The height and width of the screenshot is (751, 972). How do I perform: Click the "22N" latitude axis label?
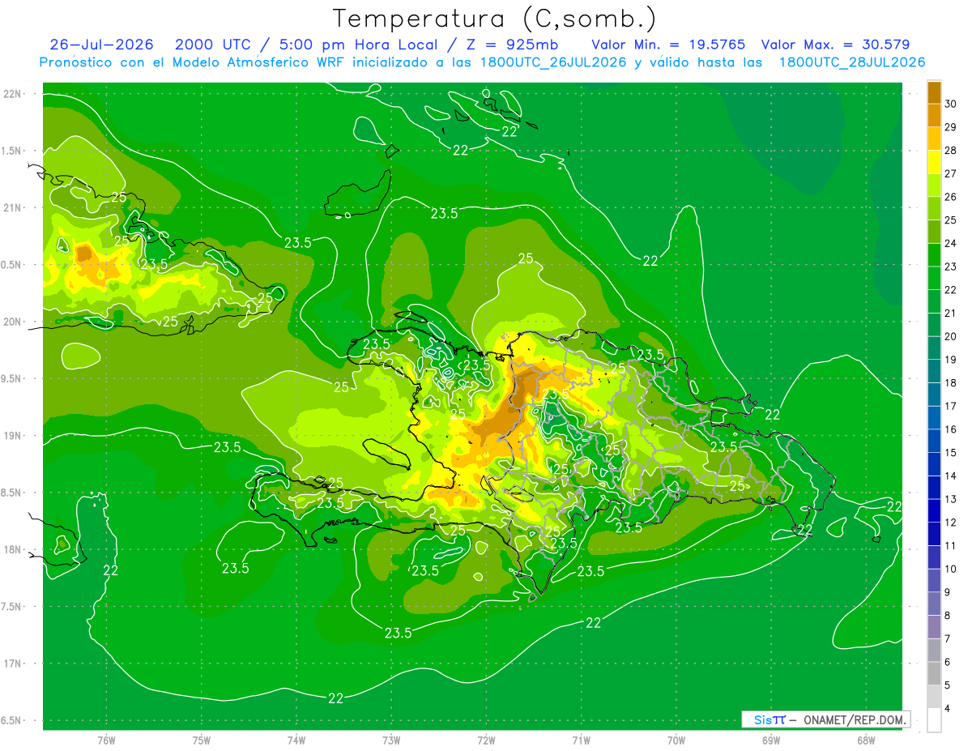tap(13, 93)
